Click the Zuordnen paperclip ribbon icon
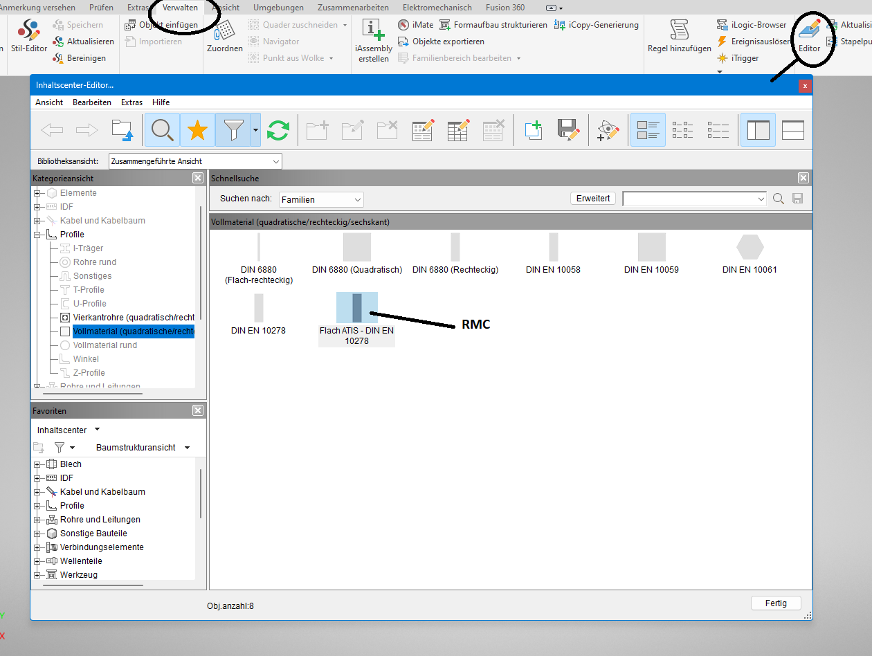The width and height of the screenshot is (872, 656). (225, 37)
